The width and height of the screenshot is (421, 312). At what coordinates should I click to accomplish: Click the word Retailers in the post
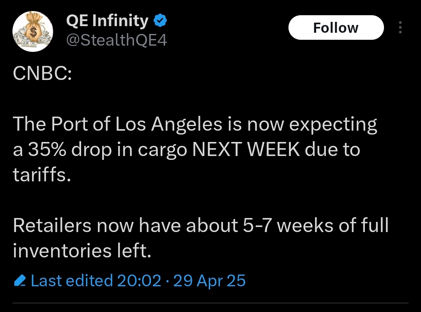click(x=52, y=225)
